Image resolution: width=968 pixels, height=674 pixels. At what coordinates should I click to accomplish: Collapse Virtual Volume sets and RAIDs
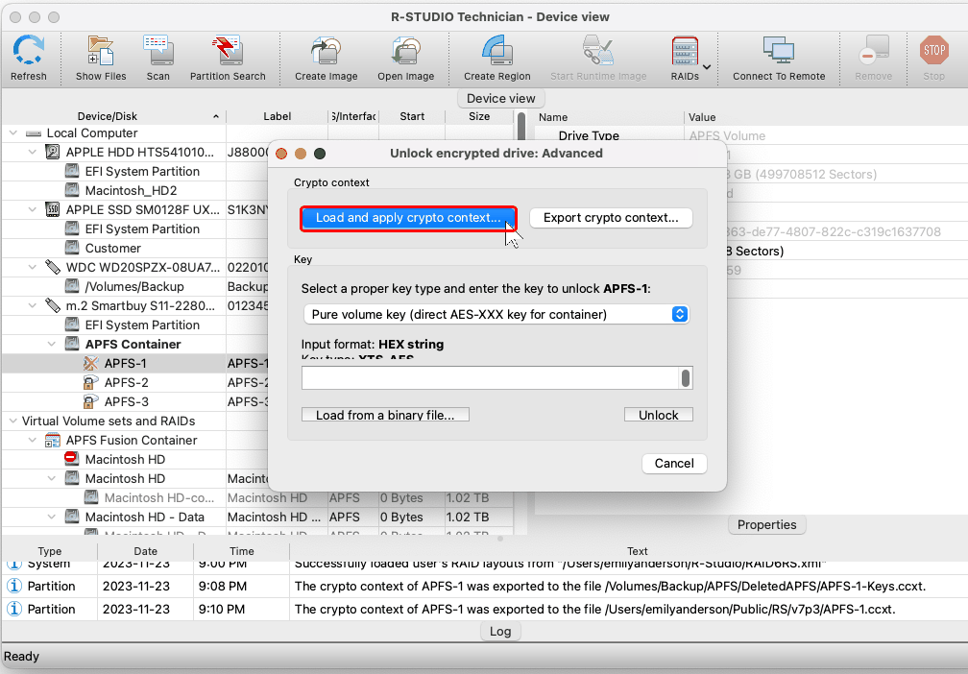pos(13,421)
